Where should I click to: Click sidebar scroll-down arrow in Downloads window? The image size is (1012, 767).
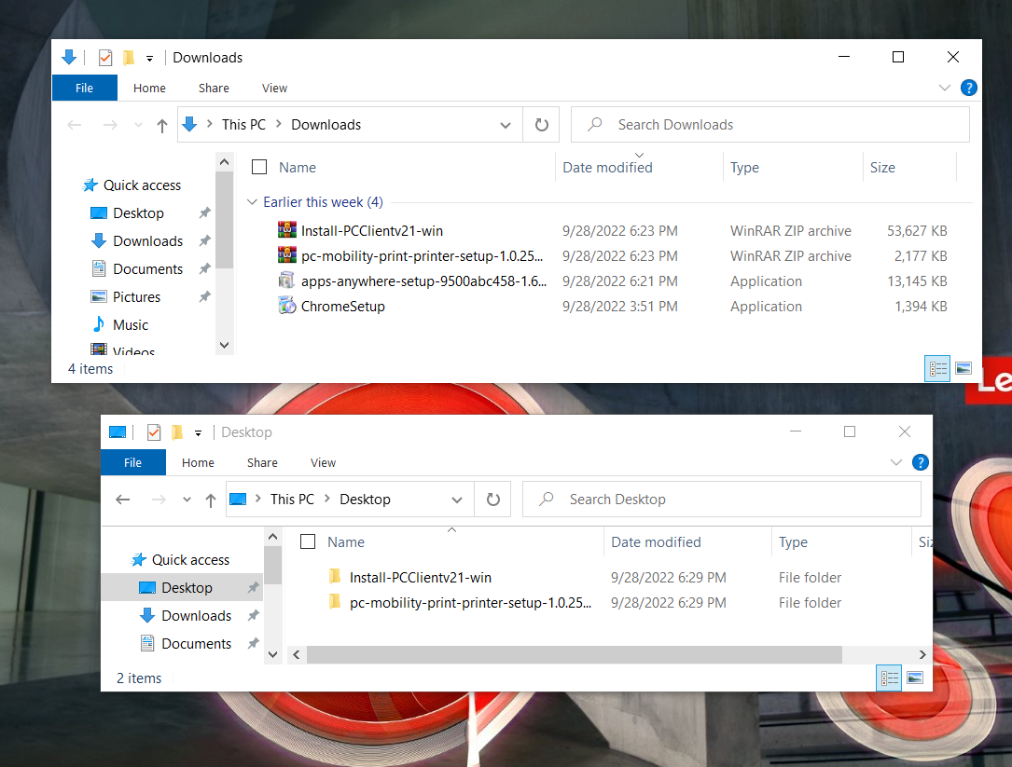tap(224, 345)
